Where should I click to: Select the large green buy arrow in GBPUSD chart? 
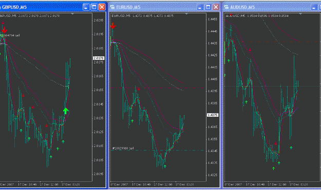click(x=66, y=111)
